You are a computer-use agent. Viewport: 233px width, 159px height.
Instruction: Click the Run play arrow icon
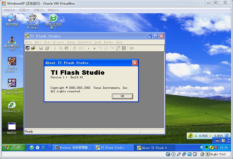pos(89,48)
